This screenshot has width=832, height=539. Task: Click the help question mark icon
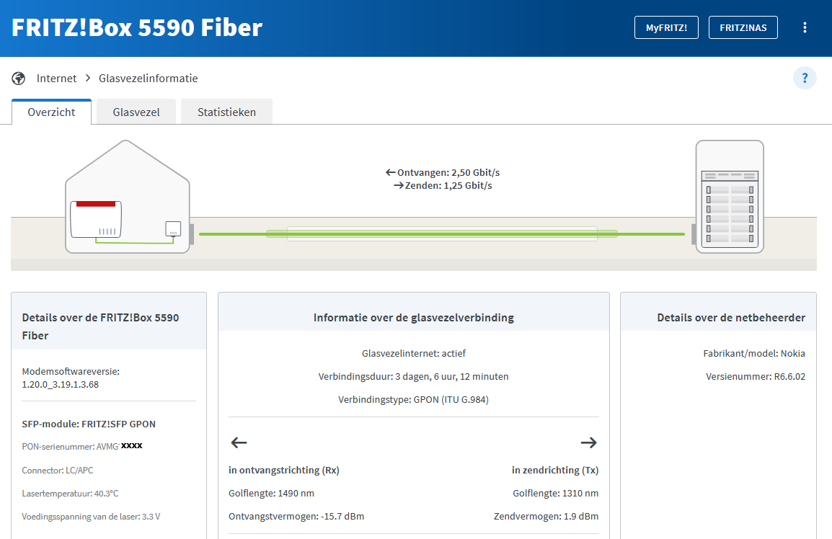pos(805,78)
